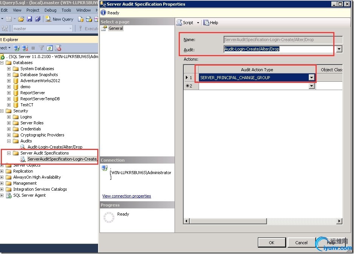Select the ReportServer database
The width and height of the screenshot is (354, 254).
(x=32, y=93)
